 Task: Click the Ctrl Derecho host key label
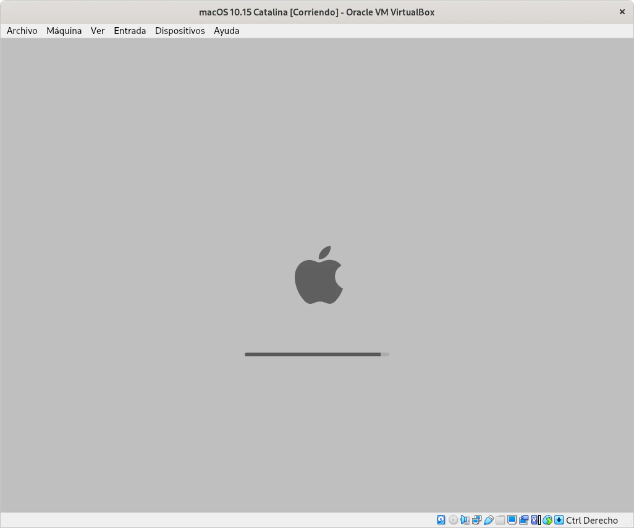click(591, 520)
